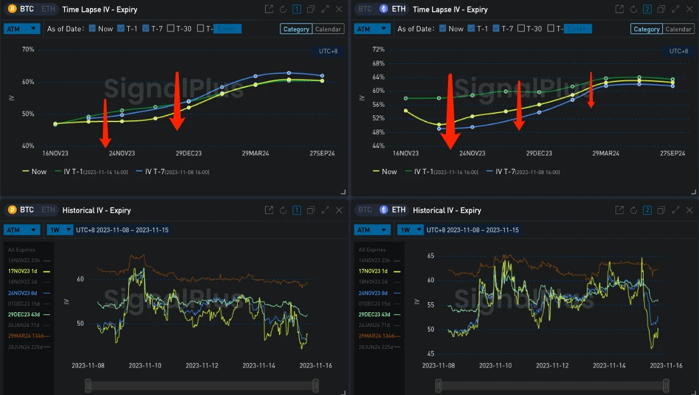Viewport: 699px width, 395px height.
Task: Click left handle of BTC Historical range slider
Action: click(88, 385)
